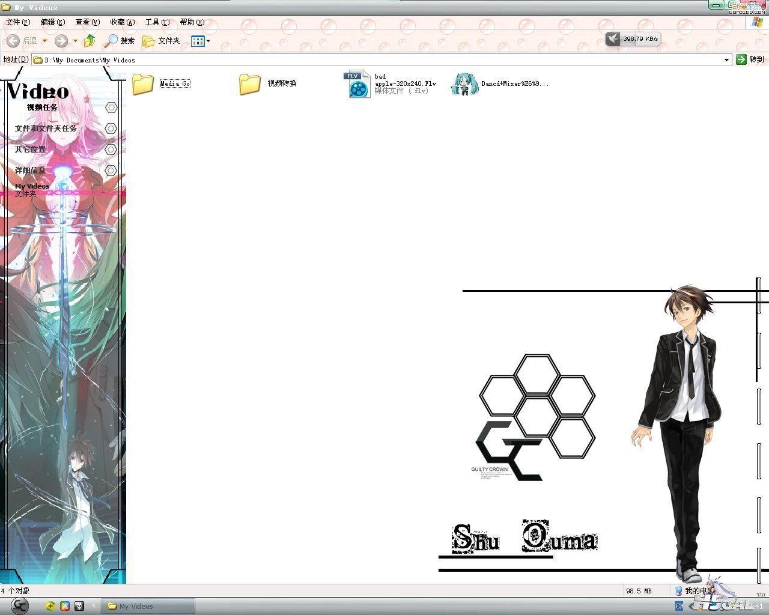Click the Back (后退) arrow button
This screenshot has width=769, height=615.
pyautogui.click(x=13, y=41)
